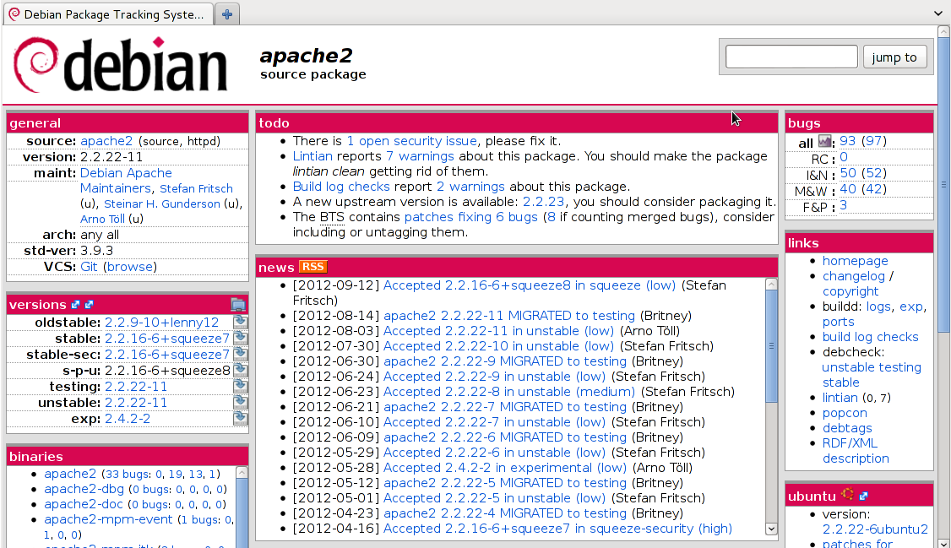Open bug graph icon next to all
Image resolution: width=951 pixels, height=548 pixels.
pos(825,141)
